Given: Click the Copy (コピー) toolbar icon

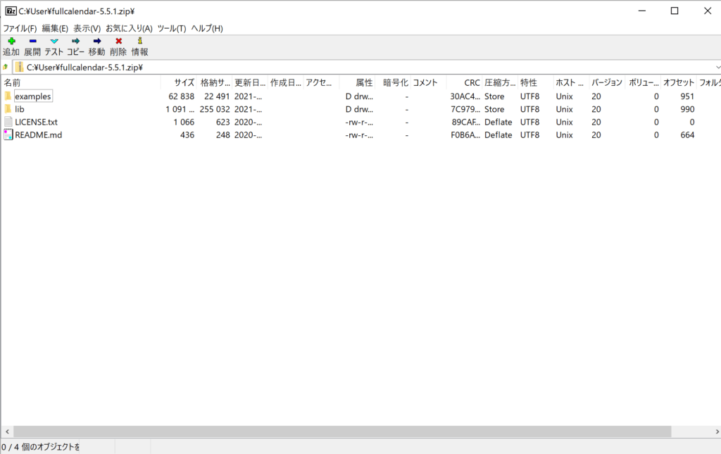Looking at the screenshot, I should pyautogui.click(x=75, y=42).
